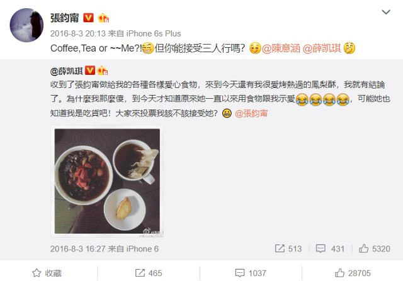403x281 pixels.
Task: Open the quoted post's 431 comments
Action: coord(330,248)
